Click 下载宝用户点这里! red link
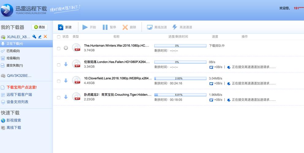304x153 pixels. [21, 87]
